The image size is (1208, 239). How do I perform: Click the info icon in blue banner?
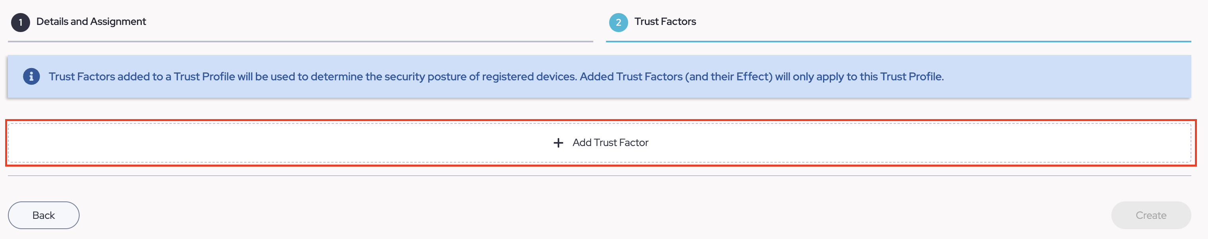pos(31,76)
